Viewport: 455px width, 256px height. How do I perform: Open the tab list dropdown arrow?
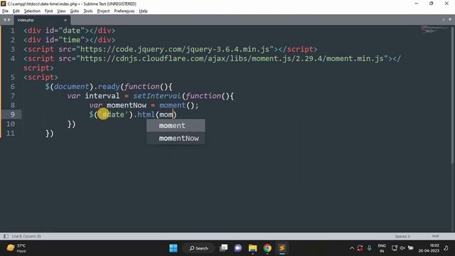450,20
